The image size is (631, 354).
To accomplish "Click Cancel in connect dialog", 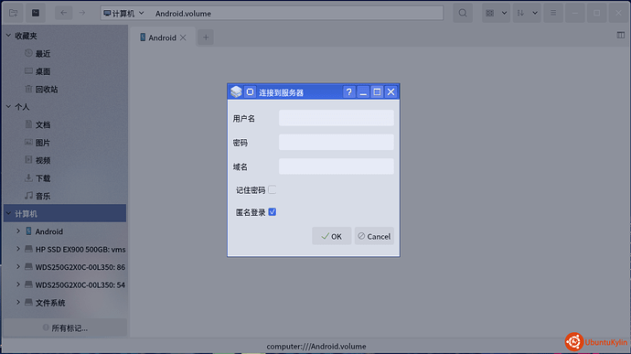I will tap(374, 236).
